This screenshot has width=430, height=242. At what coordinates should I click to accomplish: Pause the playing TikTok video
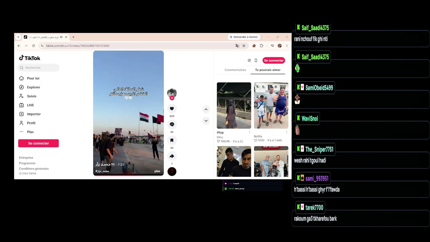pos(128,113)
